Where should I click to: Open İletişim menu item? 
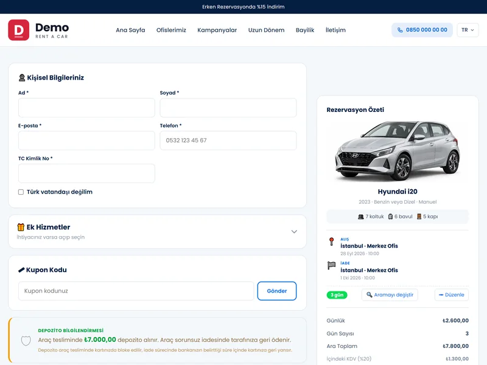pos(335,30)
